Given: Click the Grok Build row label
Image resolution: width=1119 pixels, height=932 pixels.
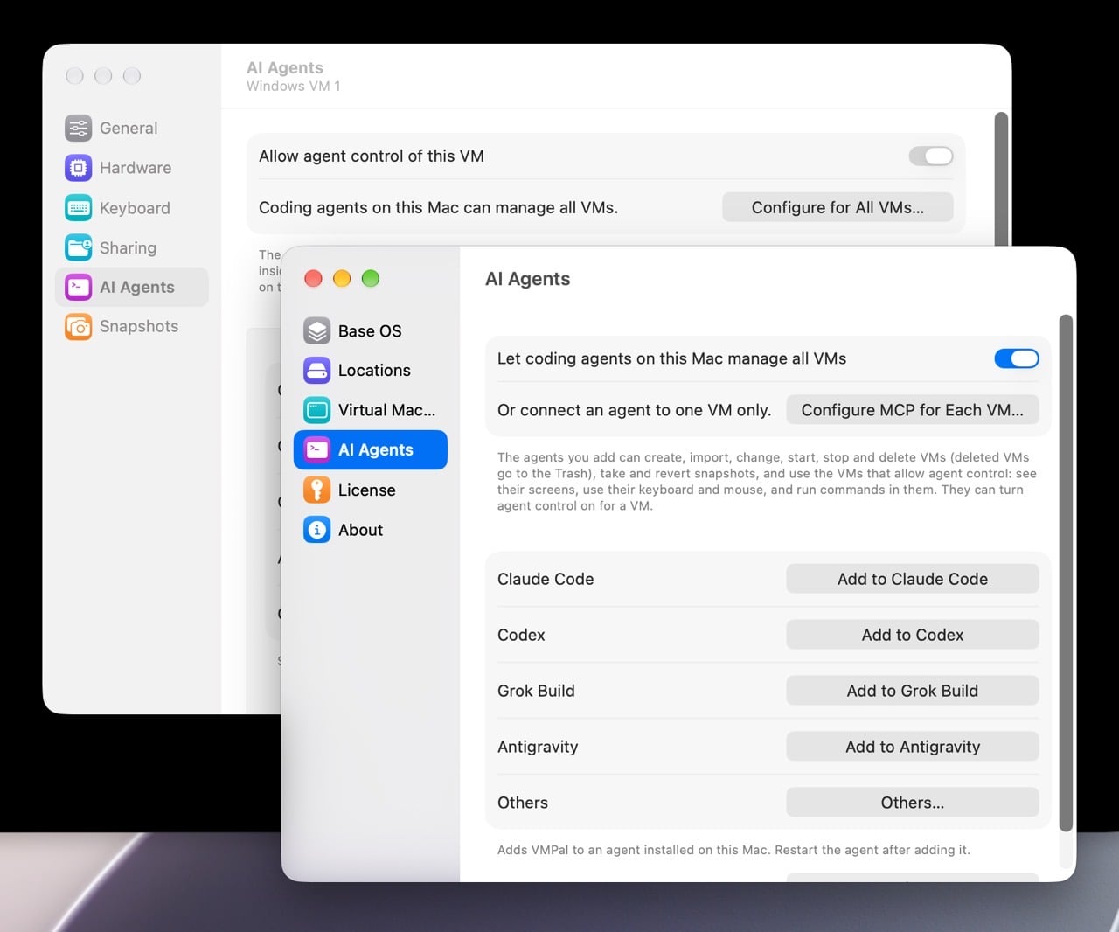Looking at the screenshot, I should point(536,691).
